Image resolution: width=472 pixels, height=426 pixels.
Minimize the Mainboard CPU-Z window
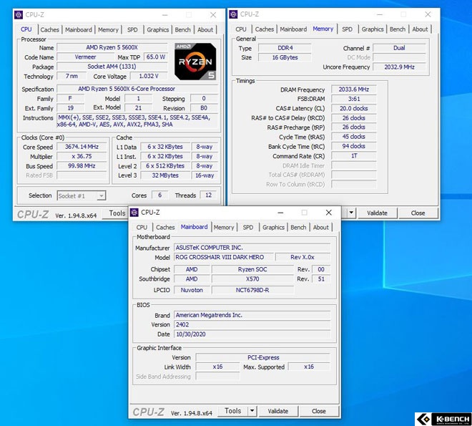tap(280, 213)
